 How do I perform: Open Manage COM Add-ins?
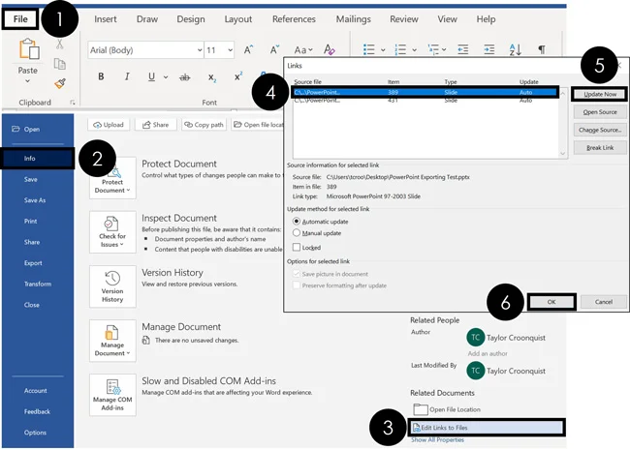pos(112,395)
